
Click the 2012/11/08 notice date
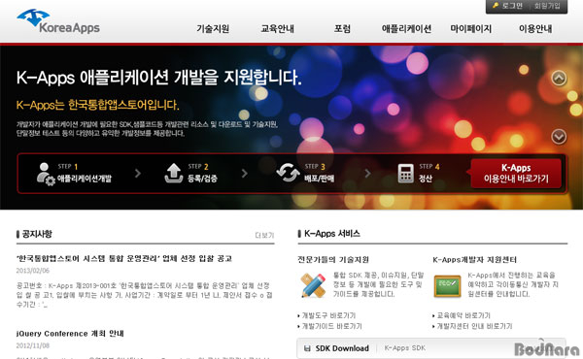pyautogui.click(x=33, y=345)
